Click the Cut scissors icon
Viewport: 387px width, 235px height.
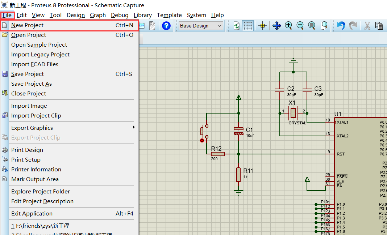click(x=367, y=26)
